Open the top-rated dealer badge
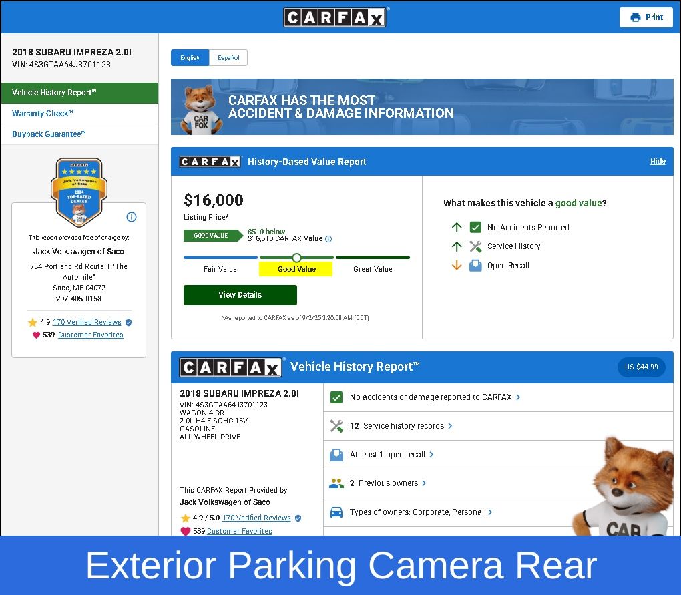Screen dimensions: 681x595 point(79,192)
